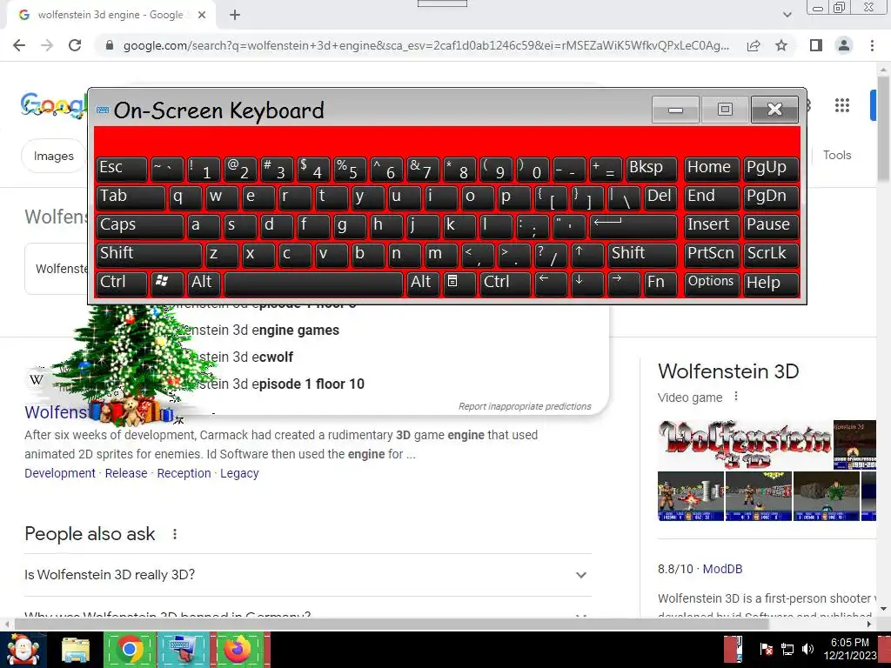
Task: Toggle the right Shift key
Action: click(642, 255)
